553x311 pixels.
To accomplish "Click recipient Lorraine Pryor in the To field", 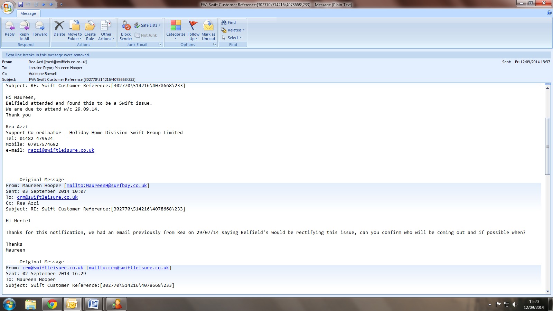I will coord(40,68).
